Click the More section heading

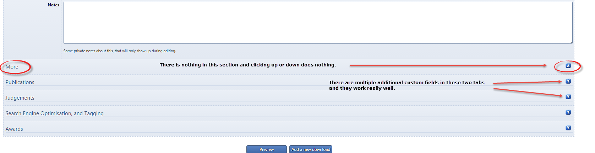coord(12,67)
